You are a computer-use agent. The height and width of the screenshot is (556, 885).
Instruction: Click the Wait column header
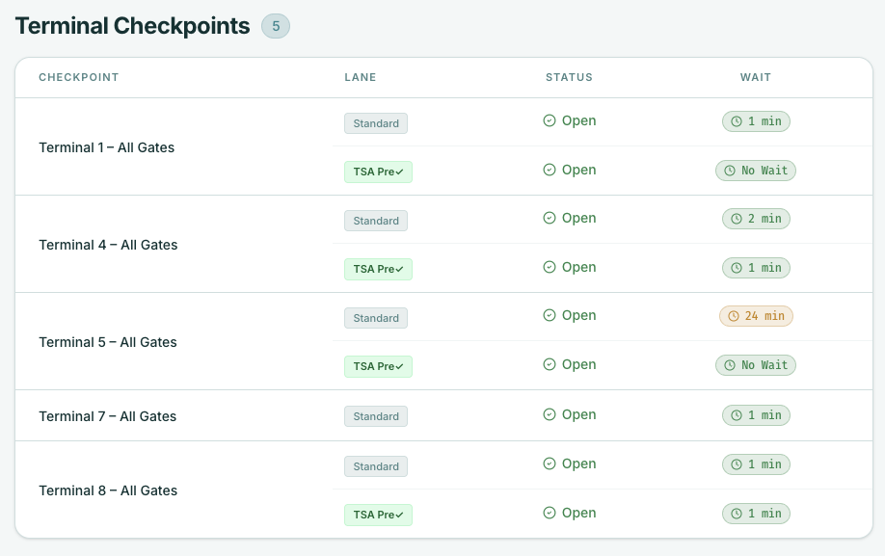755,77
